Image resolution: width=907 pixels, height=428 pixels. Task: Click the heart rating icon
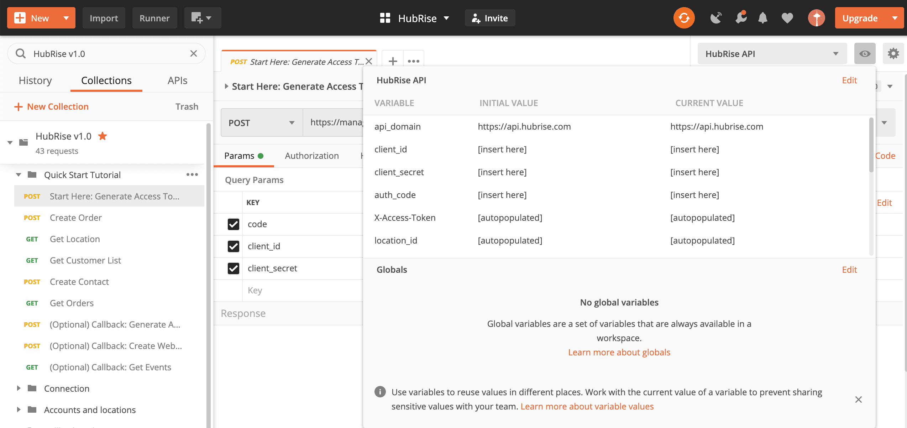tap(787, 17)
